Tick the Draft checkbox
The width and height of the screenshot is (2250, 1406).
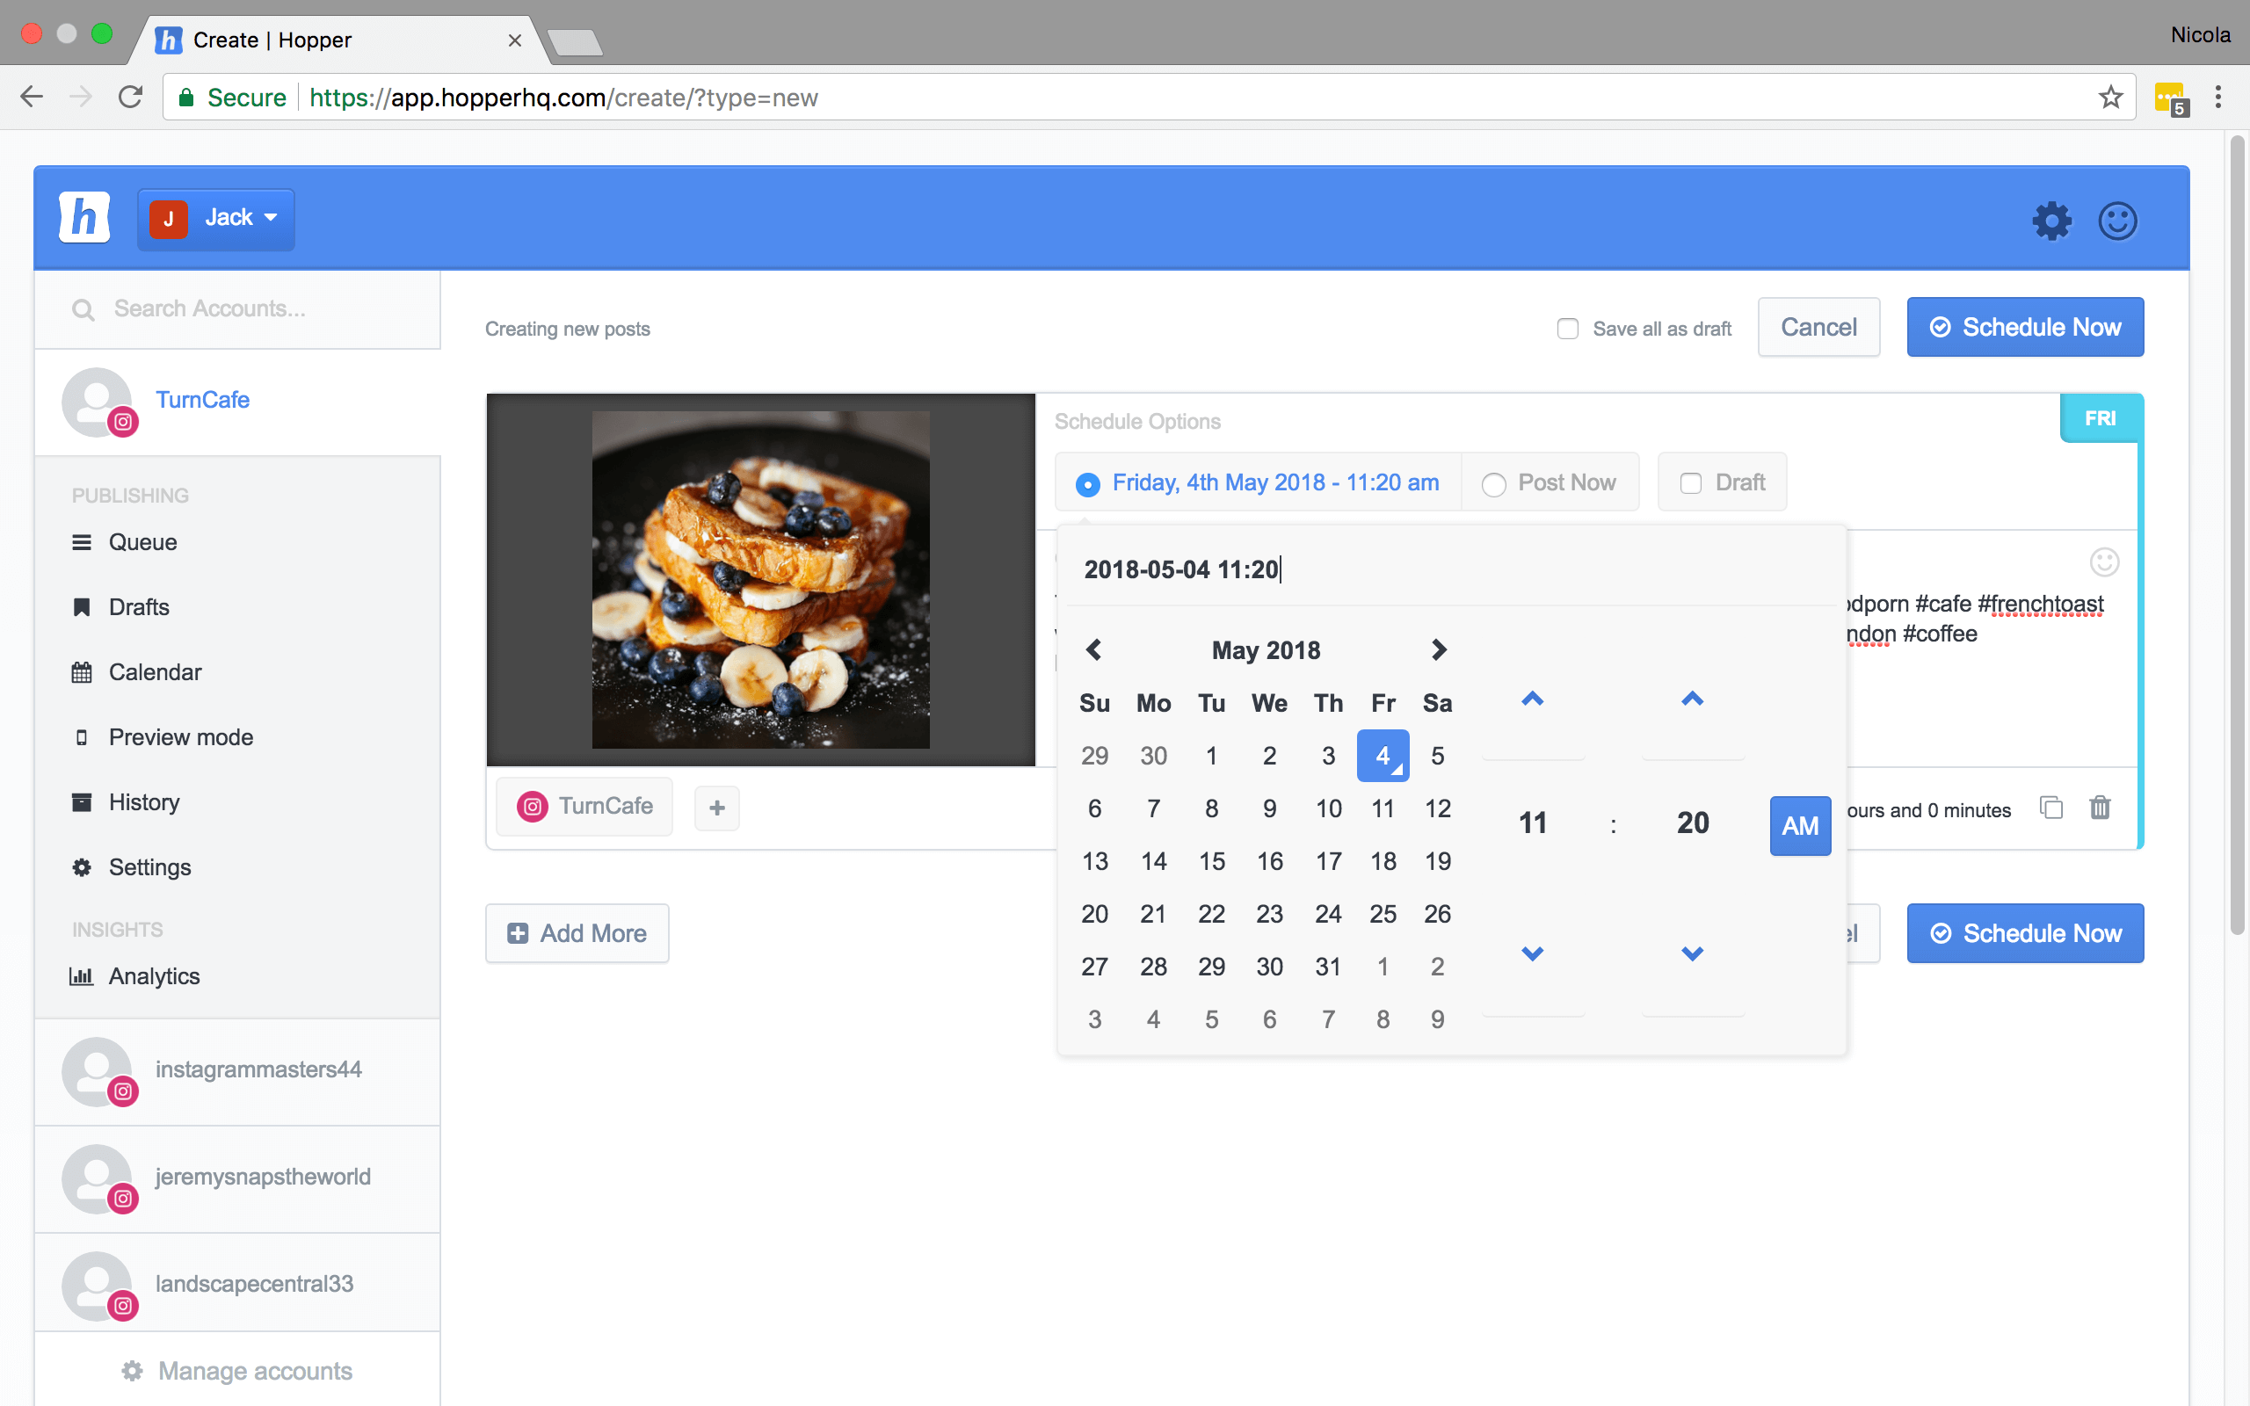click(1690, 483)
